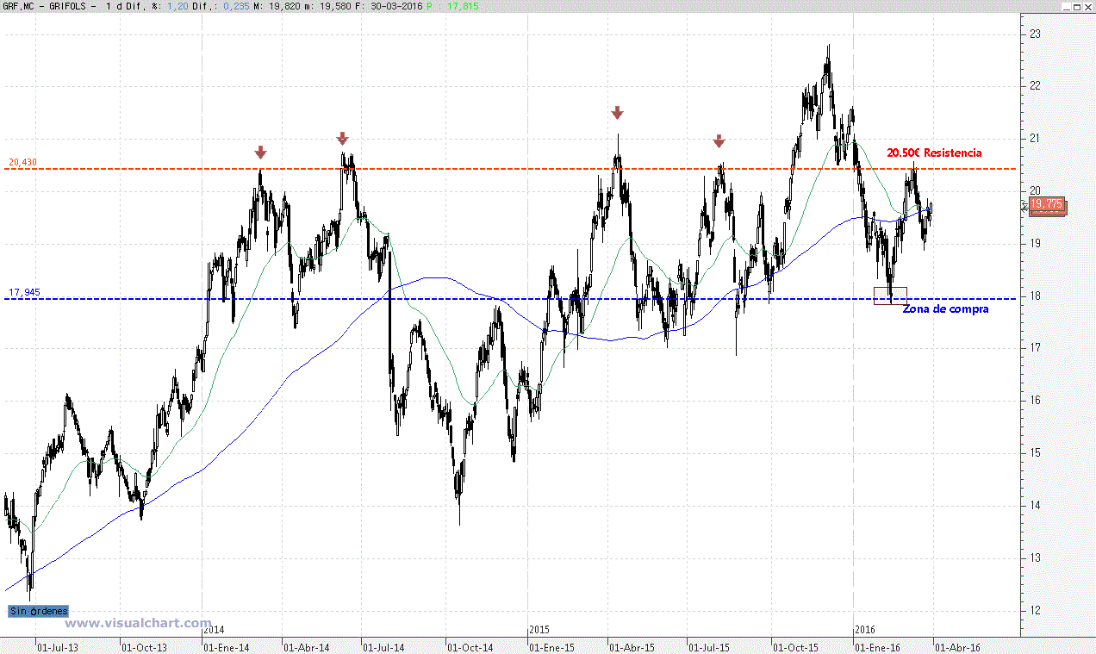The image size is (1096, 654).
Task: Click the 01-Oct-13 date label
Action: [145, 647]
